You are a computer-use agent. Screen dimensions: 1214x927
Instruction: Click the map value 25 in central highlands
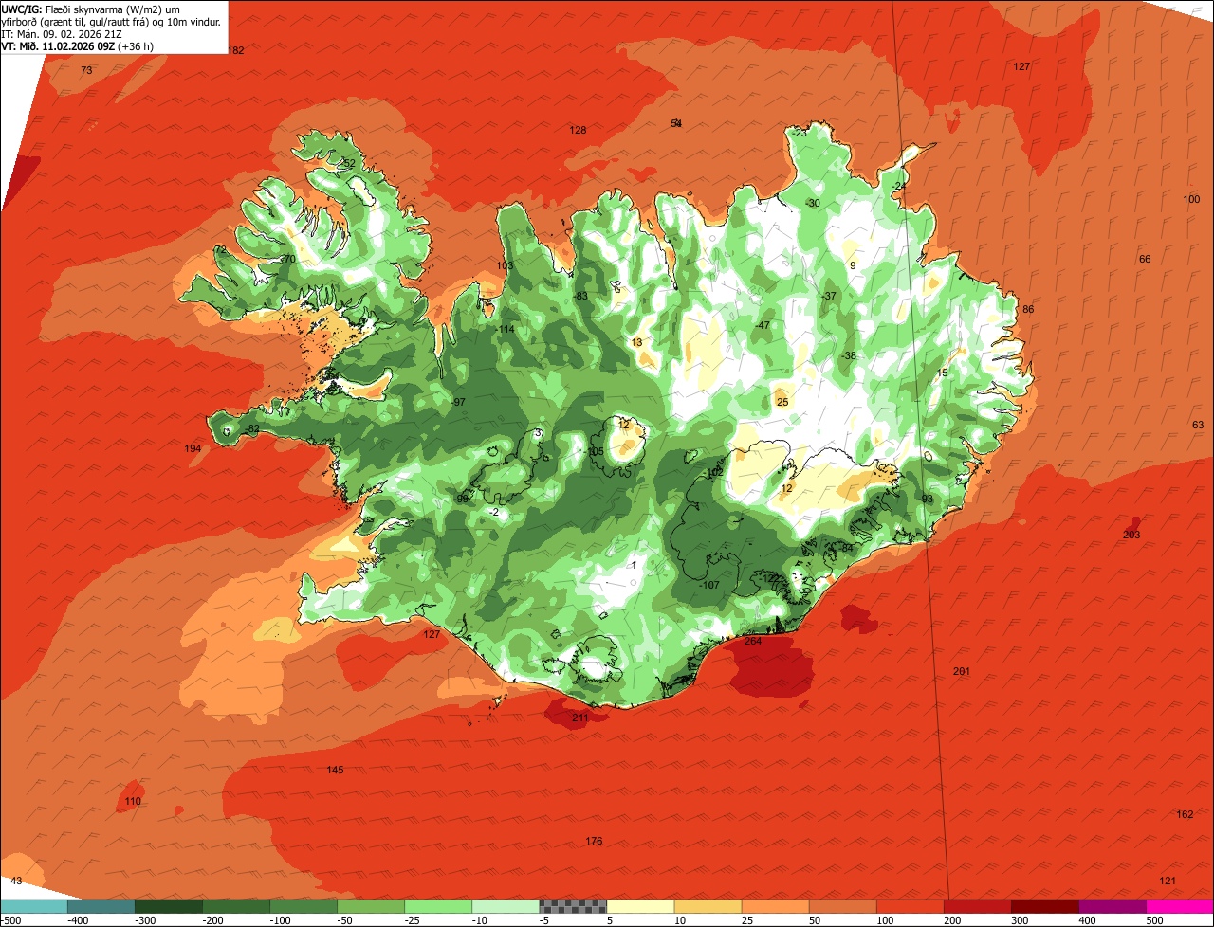782,403
